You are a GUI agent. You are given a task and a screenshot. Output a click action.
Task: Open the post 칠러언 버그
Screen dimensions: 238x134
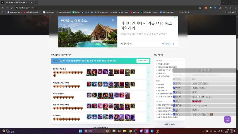162,73
